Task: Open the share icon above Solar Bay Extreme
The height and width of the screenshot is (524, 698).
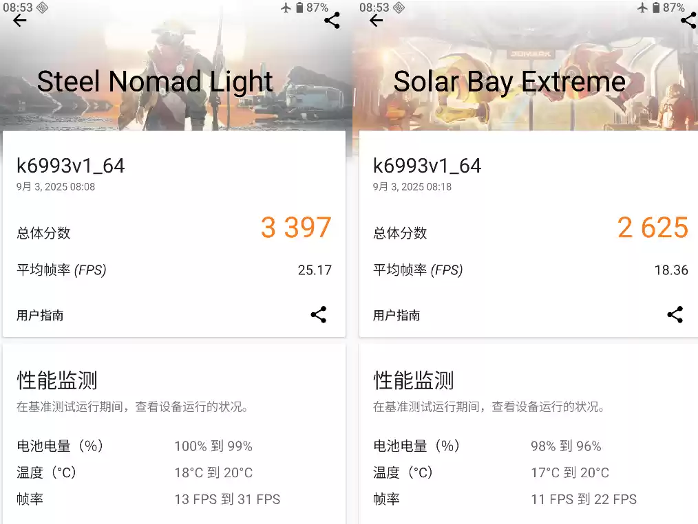Action: [x=688, y=21]
